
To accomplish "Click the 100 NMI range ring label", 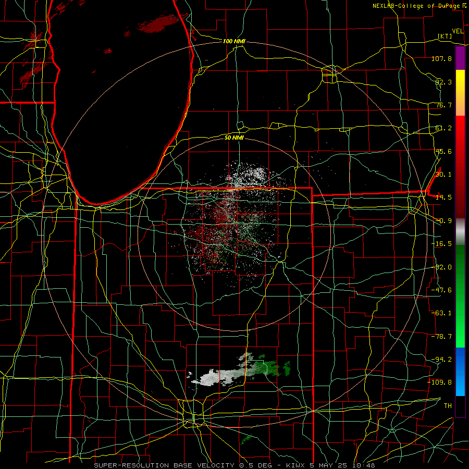I will pyautogui.click(x=234, y=41).
